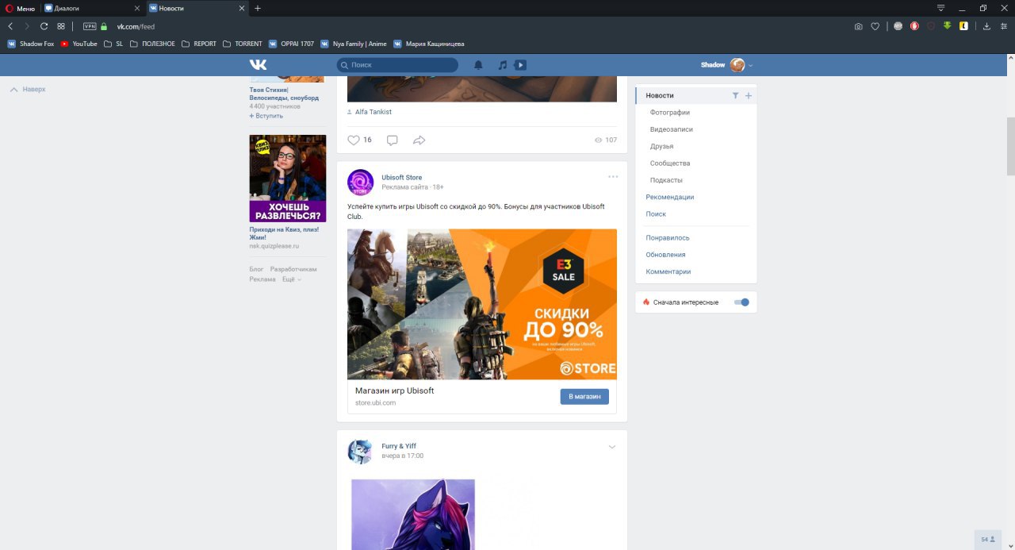Image resolution: width=1015 pixels, height=550 pixels.
Task: Share the Alfa Tankist post via arrow icon
Action: pyautogui.click(x=419, y=140)
